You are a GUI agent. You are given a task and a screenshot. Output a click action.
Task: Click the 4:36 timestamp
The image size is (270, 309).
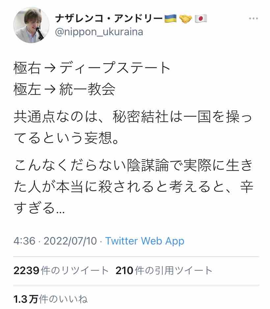pyautogui.click(x=24, y=241)
